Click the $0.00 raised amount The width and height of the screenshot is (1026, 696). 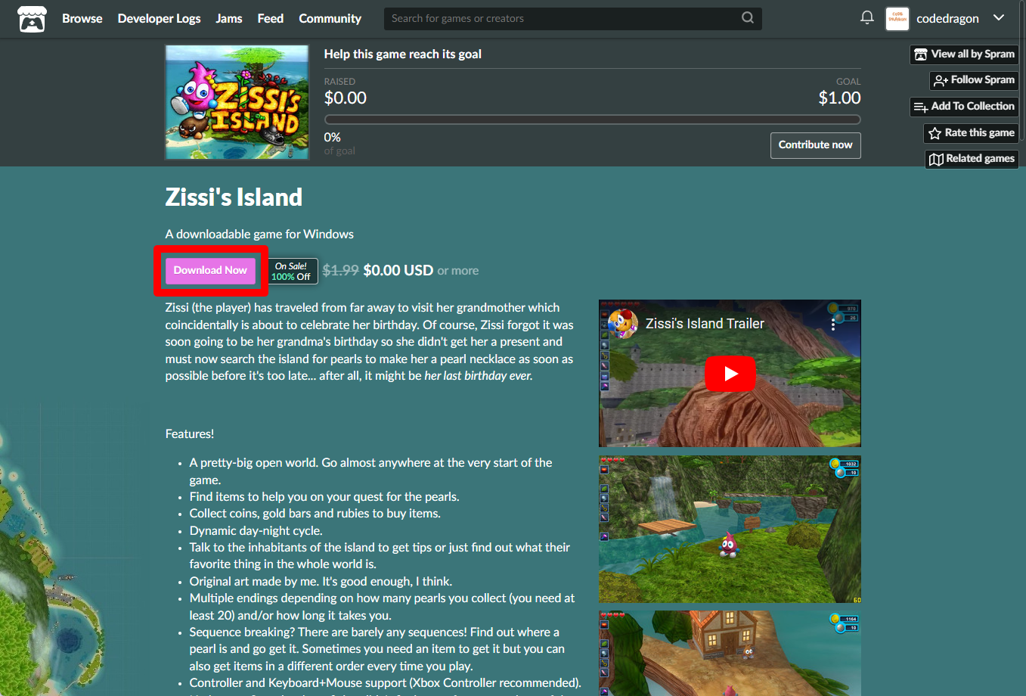point(346,98)
